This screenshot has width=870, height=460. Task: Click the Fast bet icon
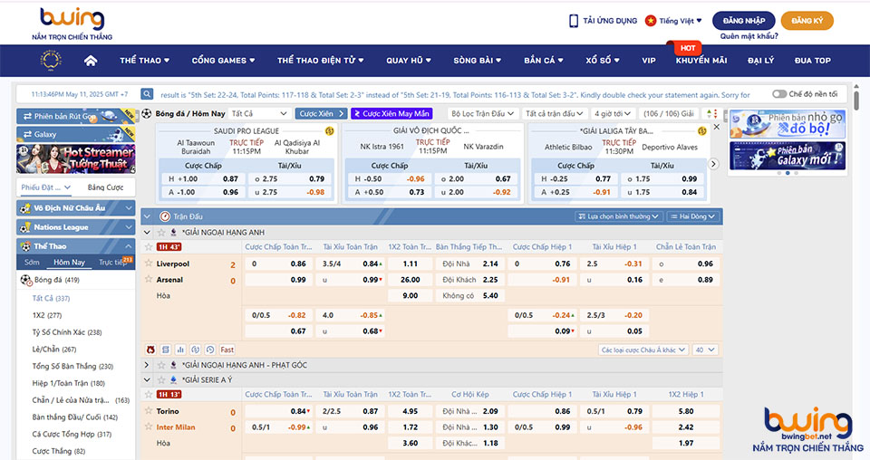coord(227,350)
